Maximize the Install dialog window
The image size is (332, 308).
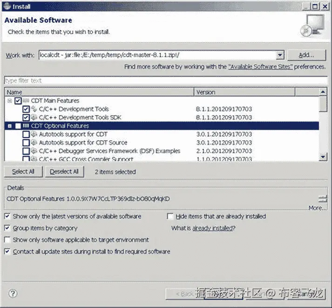(x=315, y=7)
